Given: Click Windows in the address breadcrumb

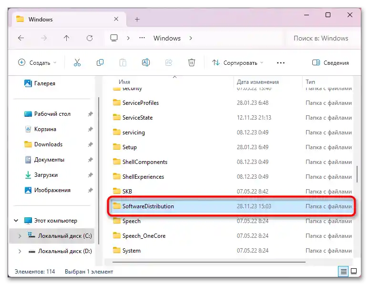Looking at the screenshot, I should tap(167, 38).
